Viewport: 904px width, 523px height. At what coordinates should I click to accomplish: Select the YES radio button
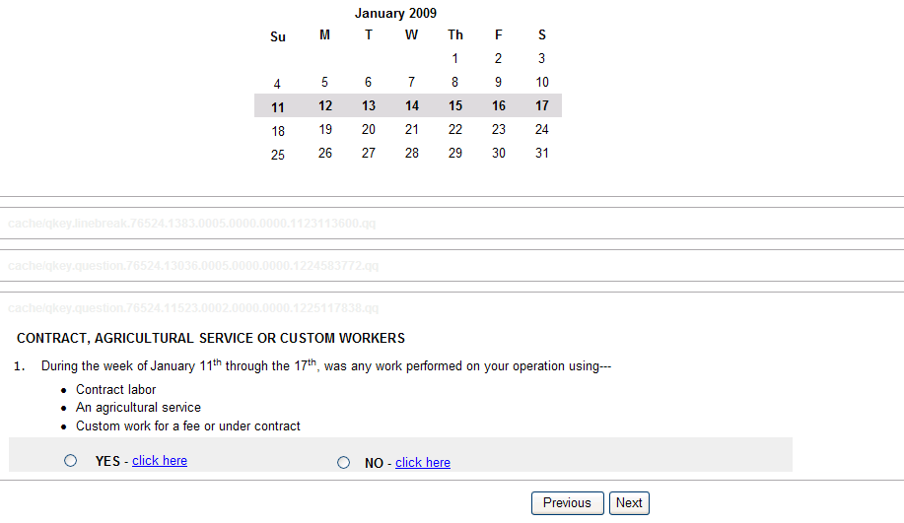point(70,460)
